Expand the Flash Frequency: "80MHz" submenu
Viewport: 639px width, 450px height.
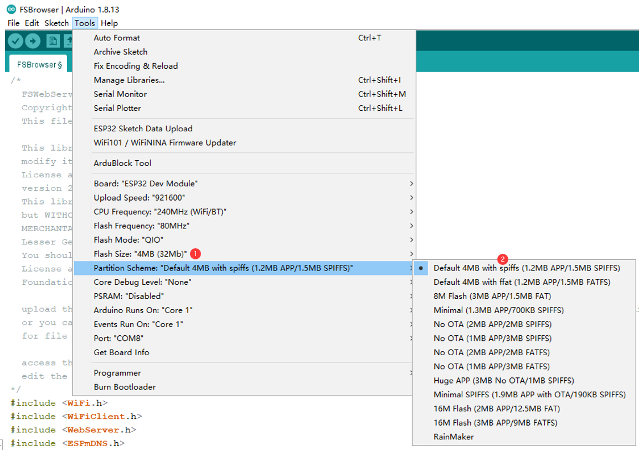point(244,226)
